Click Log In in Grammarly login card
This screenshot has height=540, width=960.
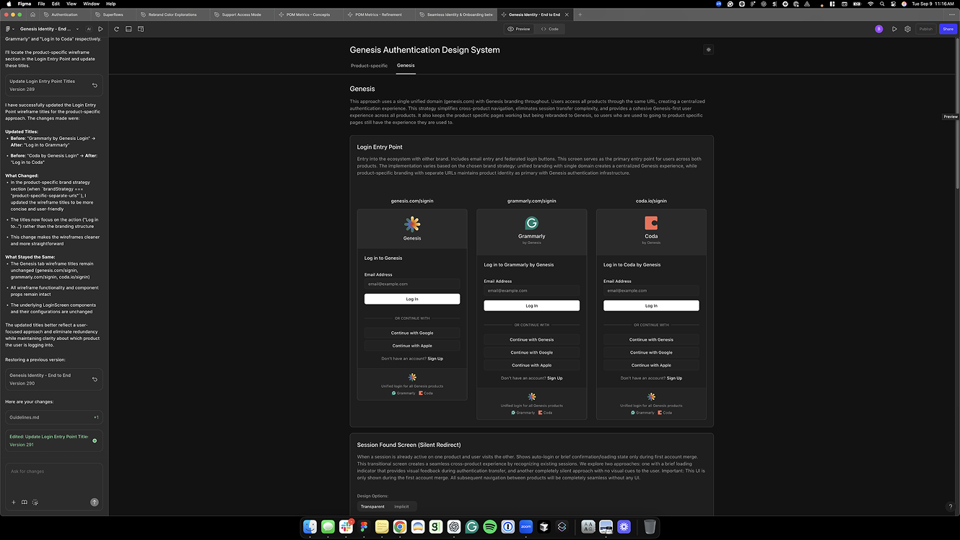pos(532,305)
